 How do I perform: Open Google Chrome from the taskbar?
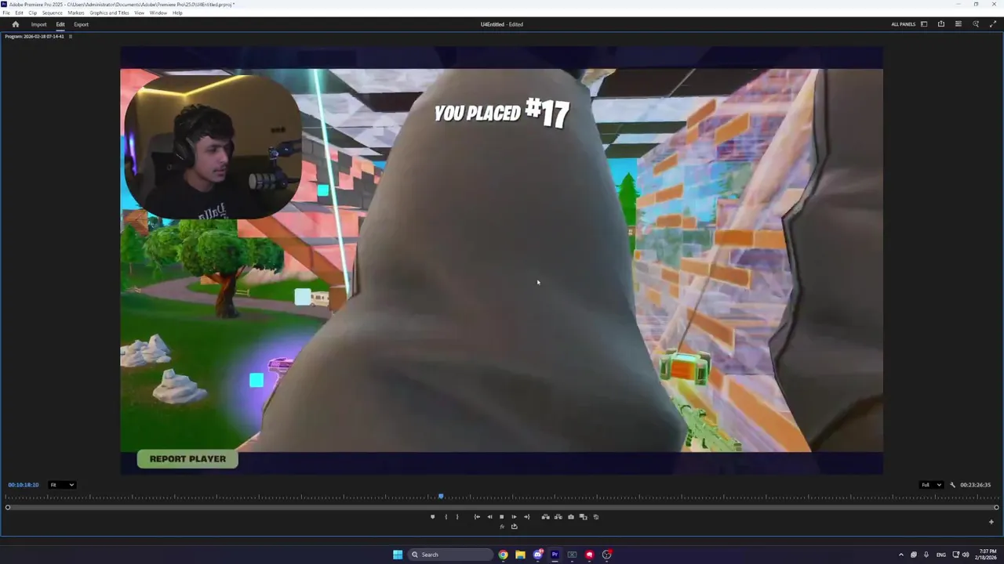(503, 555)
